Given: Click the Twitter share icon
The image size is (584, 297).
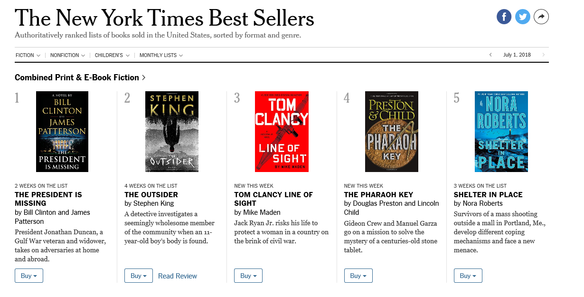Looking at the screenshot, I should click(523, 17).
